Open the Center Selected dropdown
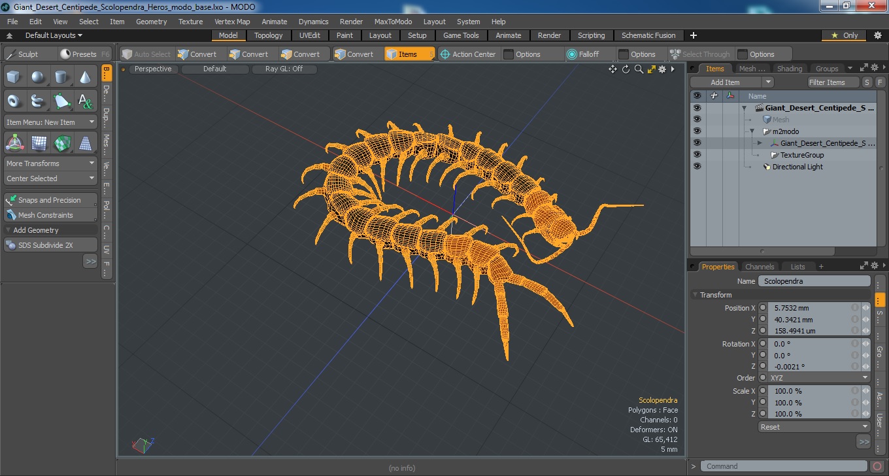 click(50, 178)
